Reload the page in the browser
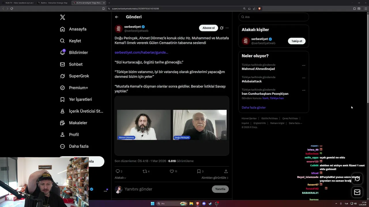 tap(12, 9)
